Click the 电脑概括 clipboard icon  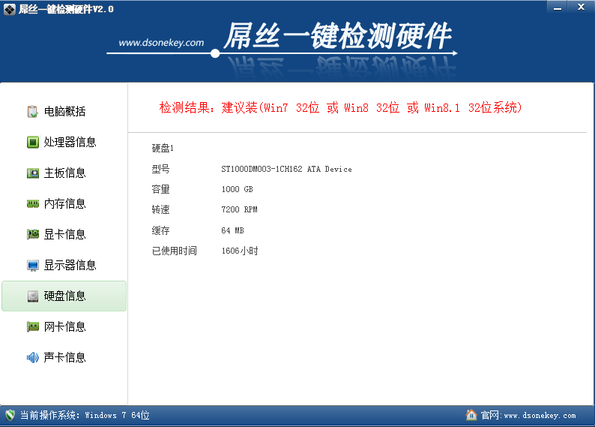pos(33,112)
